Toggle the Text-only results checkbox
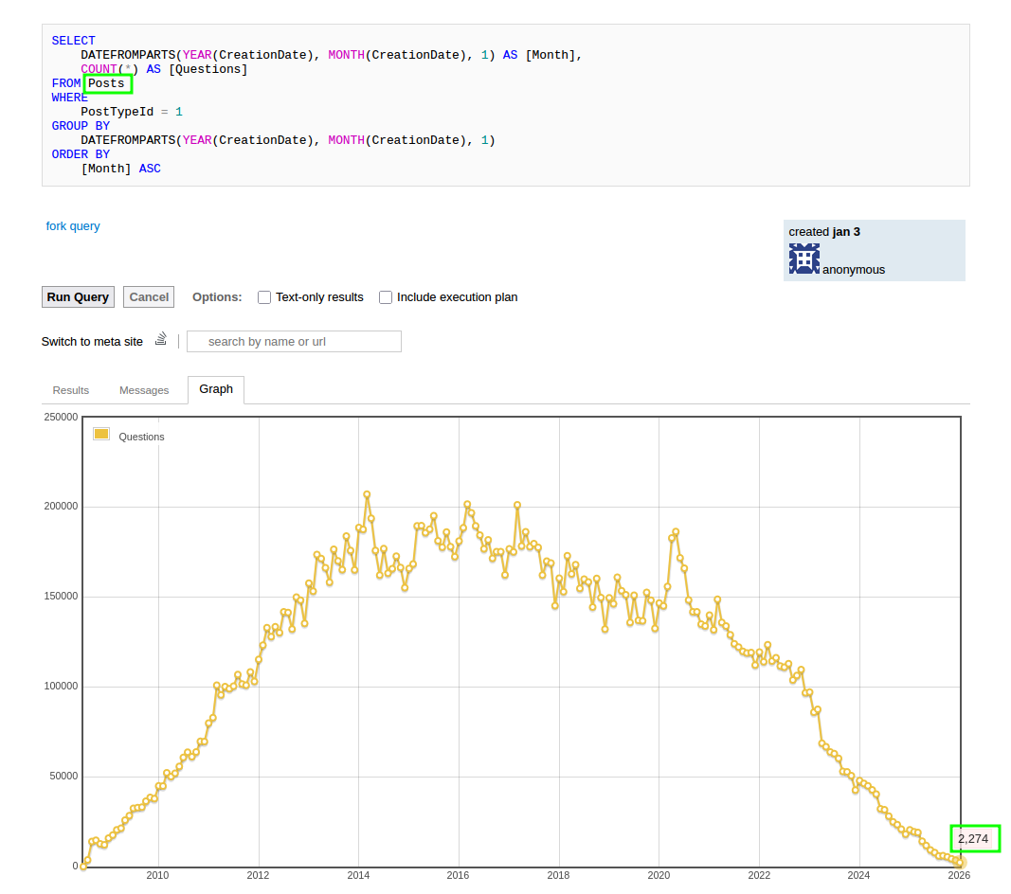The image size is (1011, 894). [x=264, y=297]
